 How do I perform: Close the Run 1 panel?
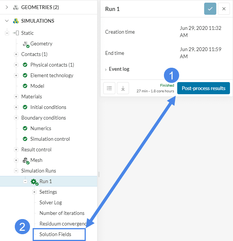224,9
